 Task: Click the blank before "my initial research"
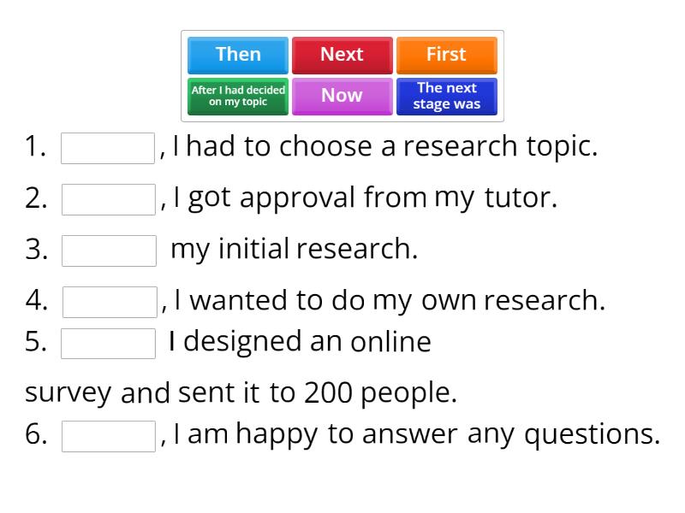pyautogui.click(x=108, y=251)
